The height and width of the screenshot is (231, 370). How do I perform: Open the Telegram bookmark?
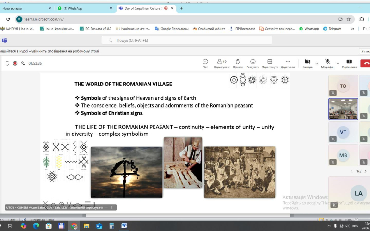point(332,29)
